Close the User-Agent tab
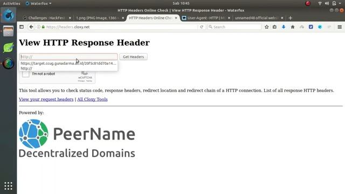 (x=229, y=18)
